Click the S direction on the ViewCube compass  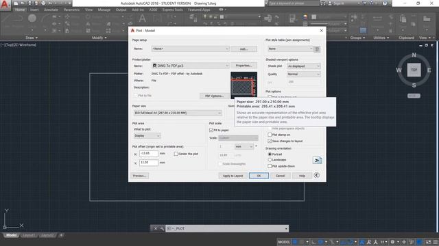414,85
